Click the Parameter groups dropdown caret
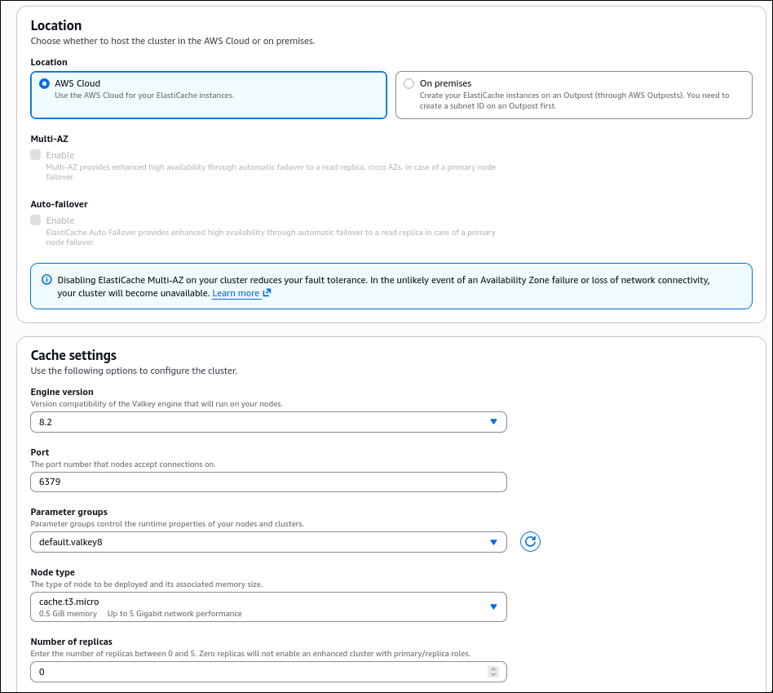The height and width of the screenshot is (693, 773). pos(493,541)
